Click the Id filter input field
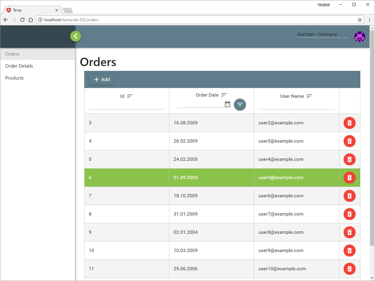This screenshot has width=375, height=281. point(127,106)
